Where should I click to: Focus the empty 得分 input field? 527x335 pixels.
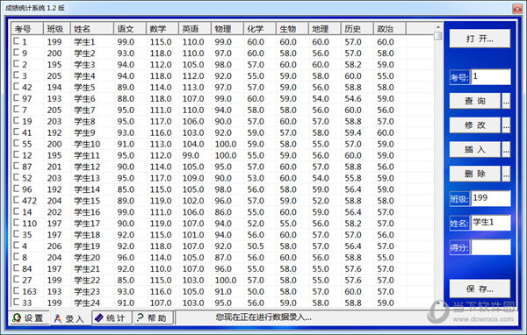click(x=491, y=247)
